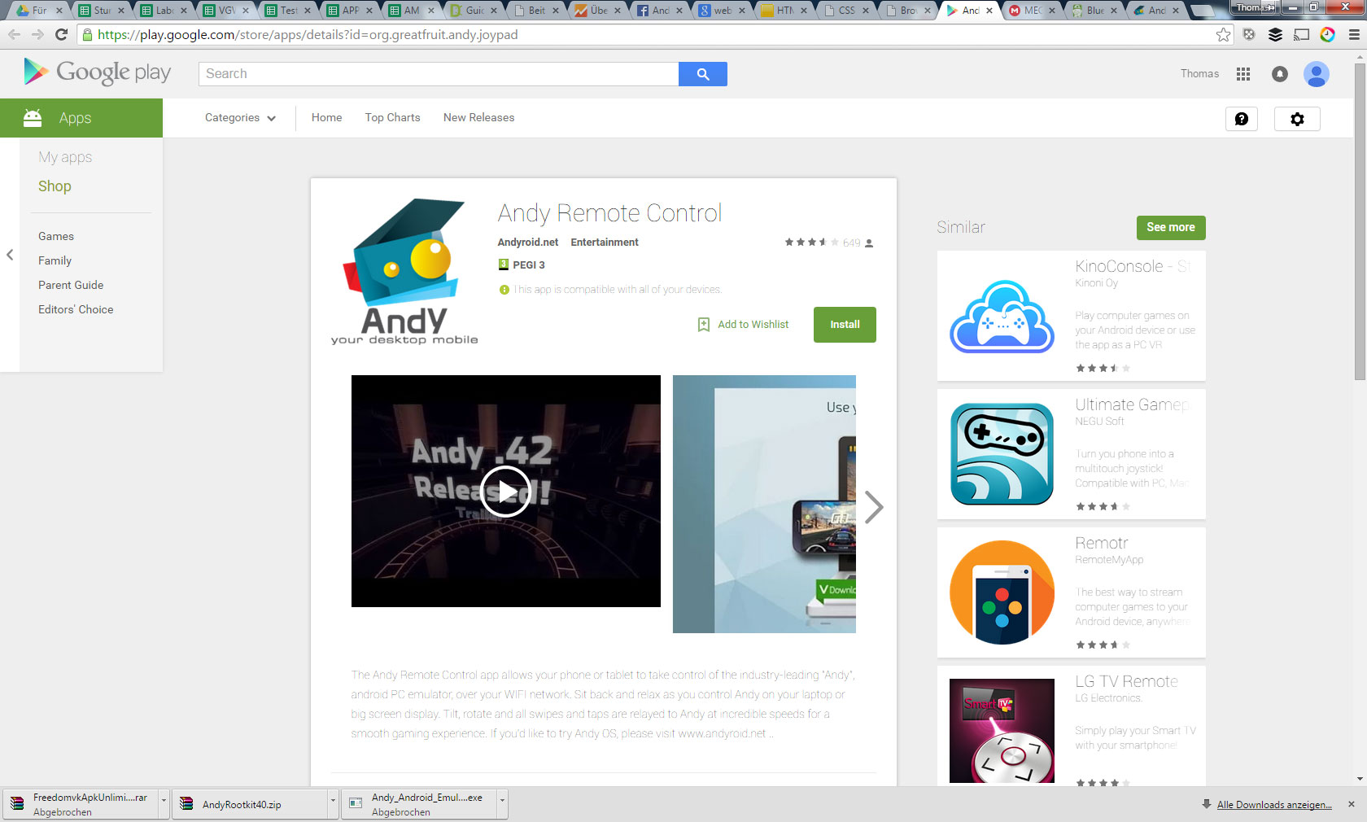Screen dimensions: 1367x822
Task: Open the LG TV Remote title
Action: click(x=1126, y=681)
